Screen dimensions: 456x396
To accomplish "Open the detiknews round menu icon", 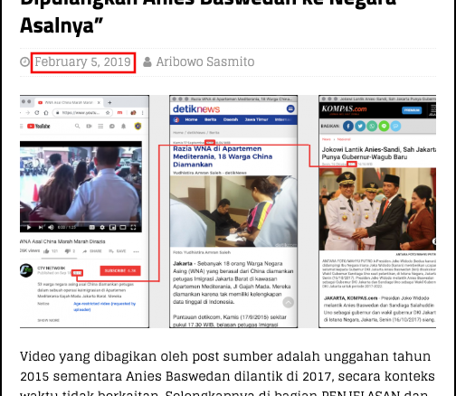I will [290, 108].
